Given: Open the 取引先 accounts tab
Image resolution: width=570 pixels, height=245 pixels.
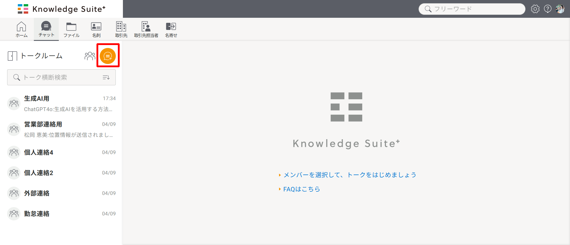Looking at the screenshot, I should (x=121, y=29).
